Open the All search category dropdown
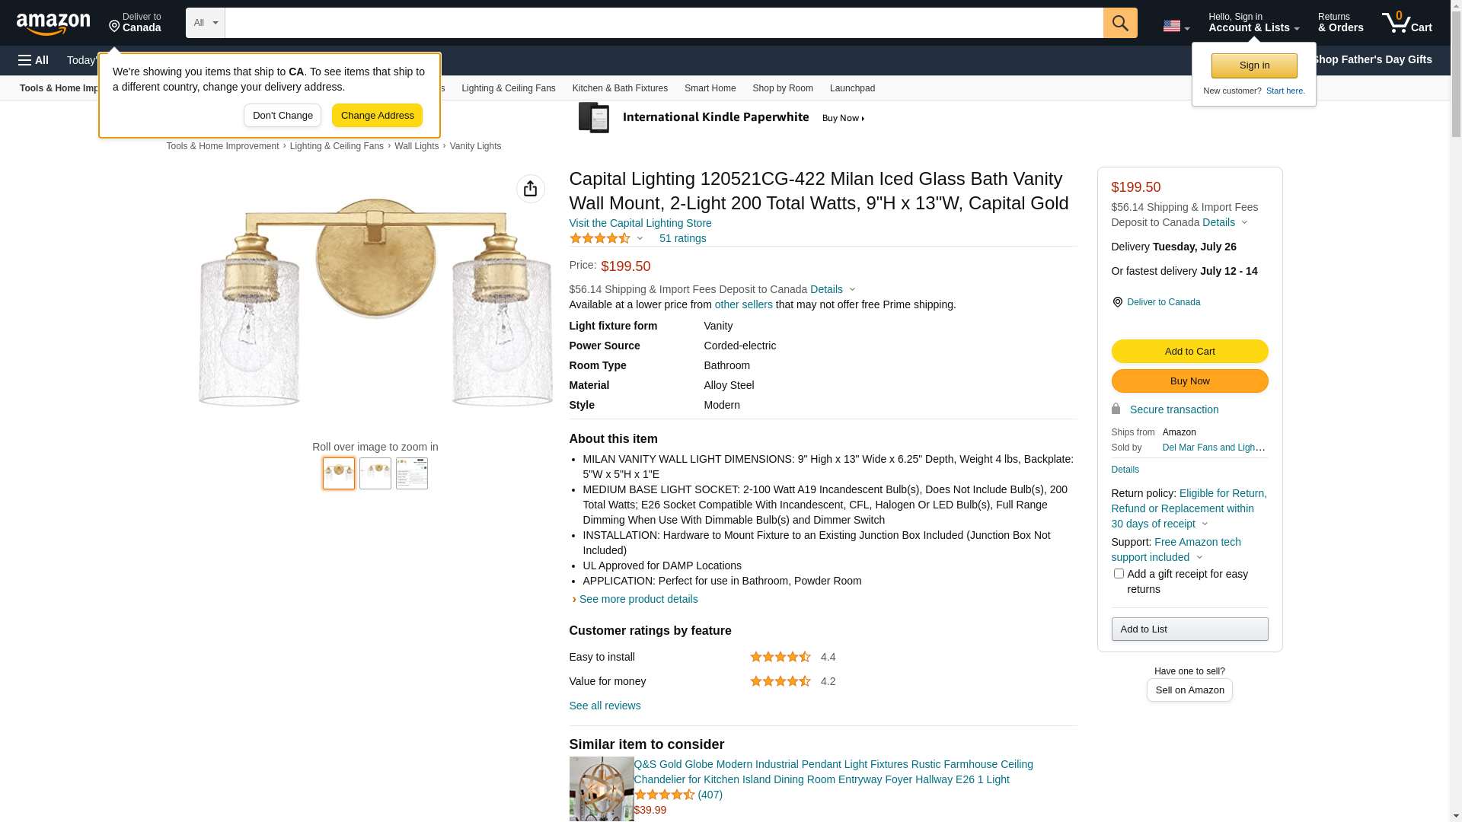 (205, 23)
